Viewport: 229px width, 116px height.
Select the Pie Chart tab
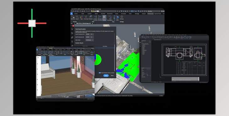[105, 46]
